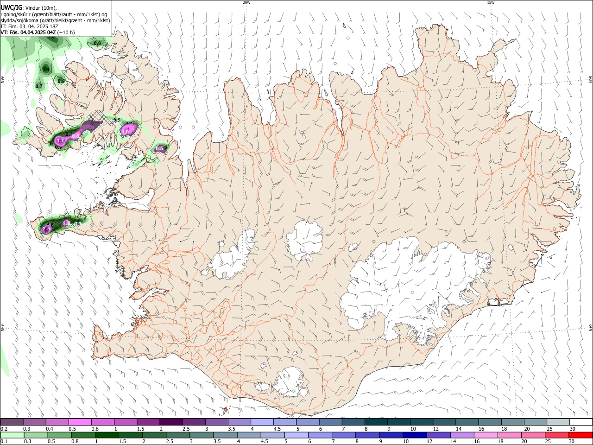Click the 'rigning/skúrir' legend description line
This screenshot has height=445, width=593.
[54, 14]
